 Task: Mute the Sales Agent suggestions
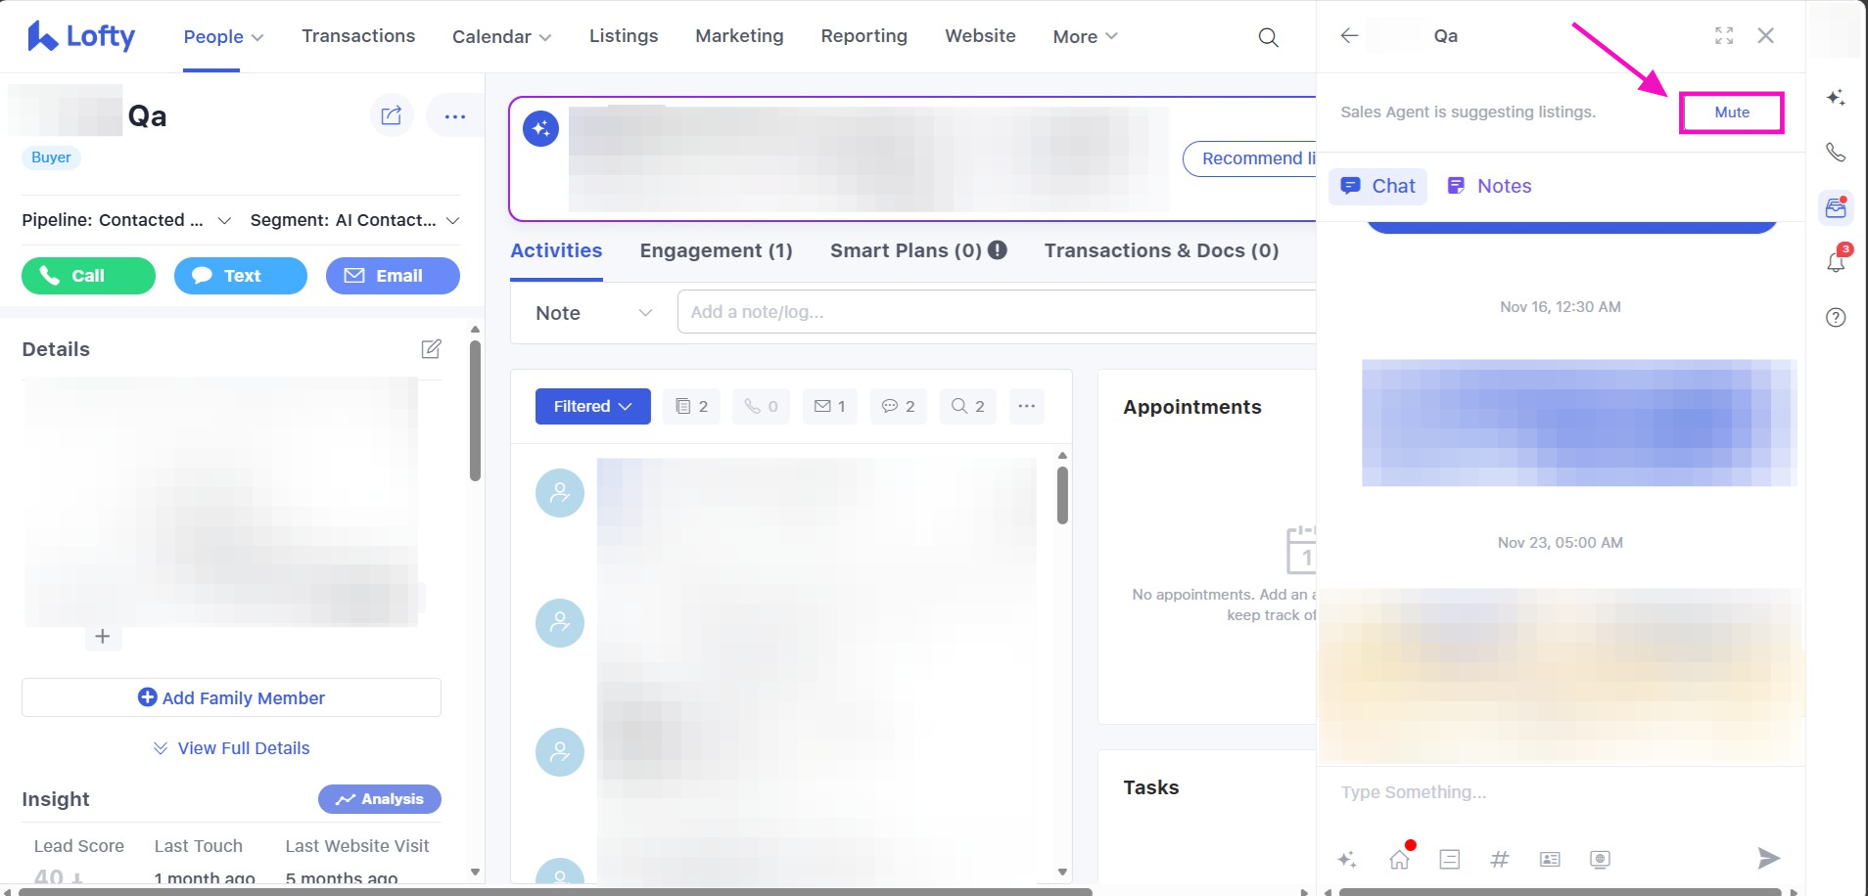pos(1731,112)
